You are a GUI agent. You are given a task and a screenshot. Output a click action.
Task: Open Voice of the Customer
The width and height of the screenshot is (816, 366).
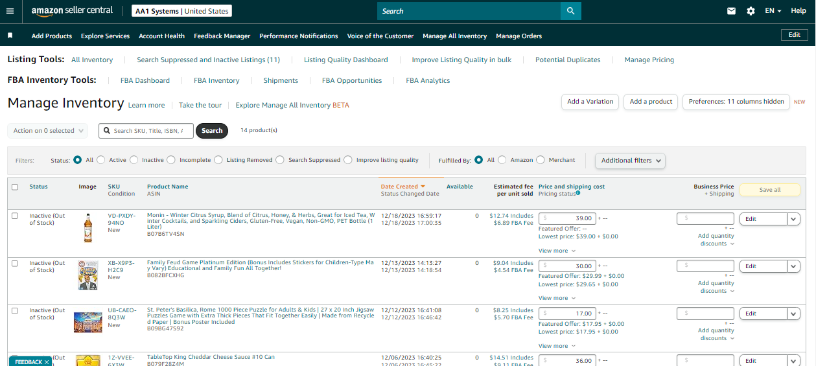[x=380, y=36]
